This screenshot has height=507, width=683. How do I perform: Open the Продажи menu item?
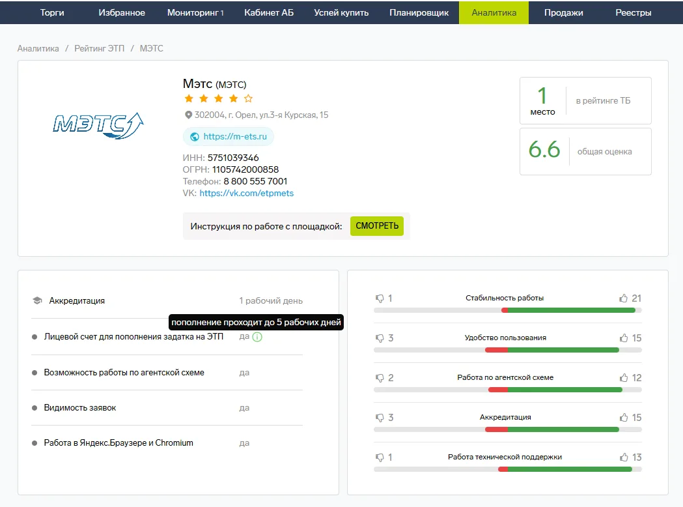pos(564,12)
